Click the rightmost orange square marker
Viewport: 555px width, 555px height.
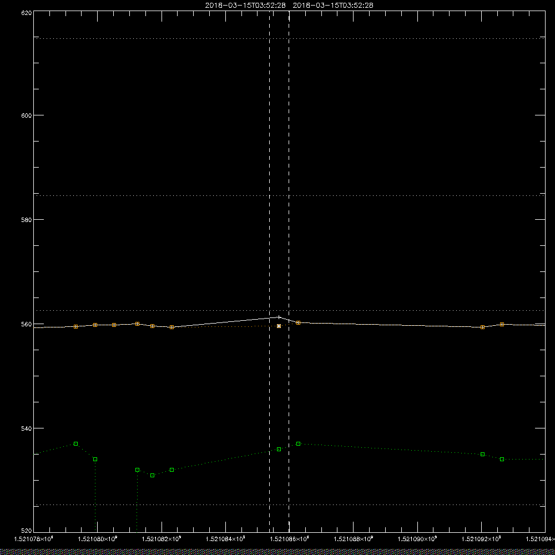(x=502, y=324)
